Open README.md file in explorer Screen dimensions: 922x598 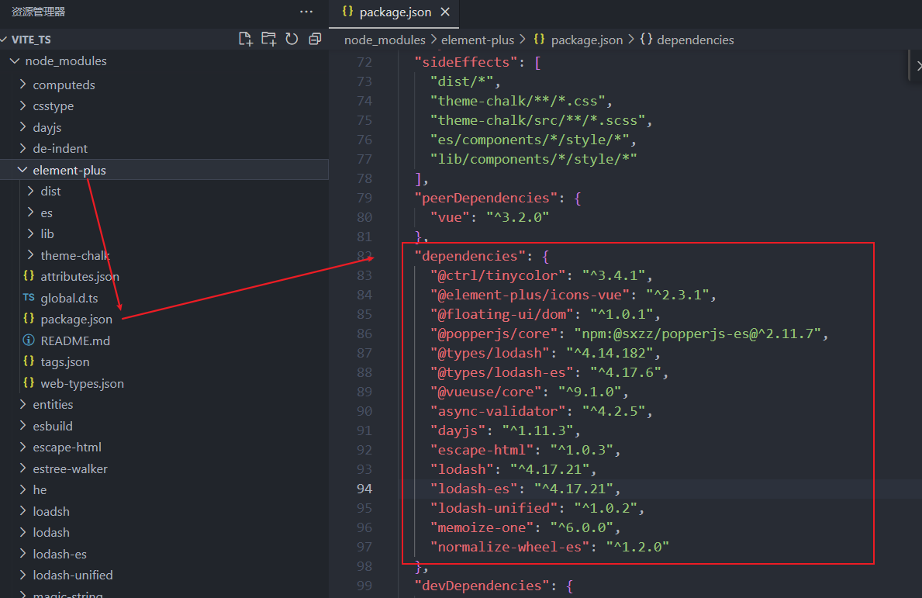pyautogui.click(x=75, y=340)
